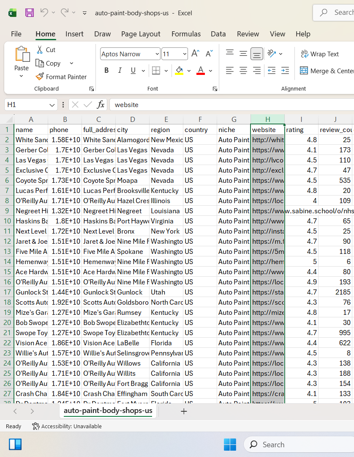
Task: Switch to the Draw tab
Action: pos(102,34)
